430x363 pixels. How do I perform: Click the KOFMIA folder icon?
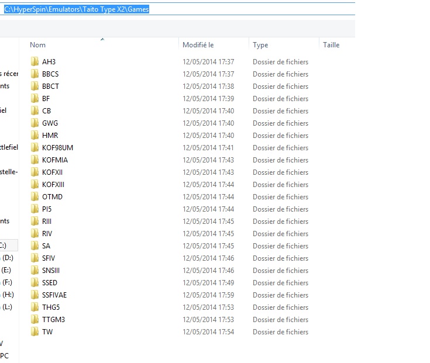click(x=35, y=160)
